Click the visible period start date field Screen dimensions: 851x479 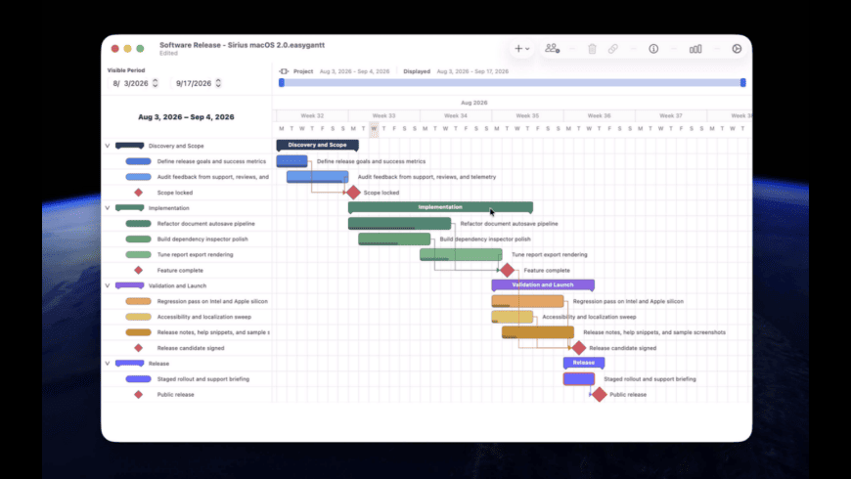(131, 83)
